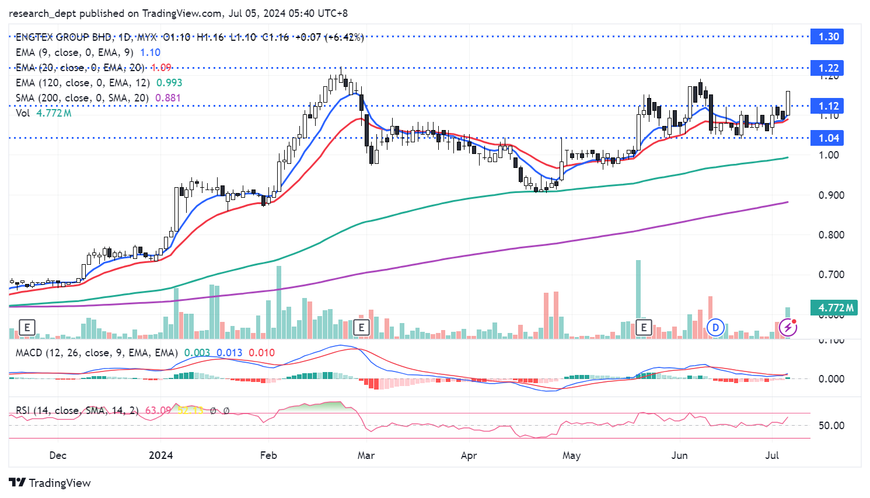Select the EMA 9 indicator legend

pos(75,52)
